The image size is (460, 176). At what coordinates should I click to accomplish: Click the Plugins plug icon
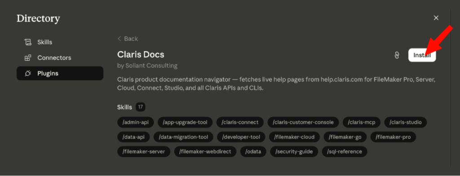pos(27,73)
